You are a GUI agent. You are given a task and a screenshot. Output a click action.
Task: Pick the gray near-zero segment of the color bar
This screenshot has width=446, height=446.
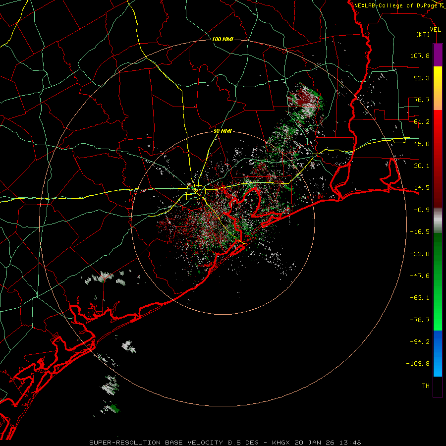438,221
